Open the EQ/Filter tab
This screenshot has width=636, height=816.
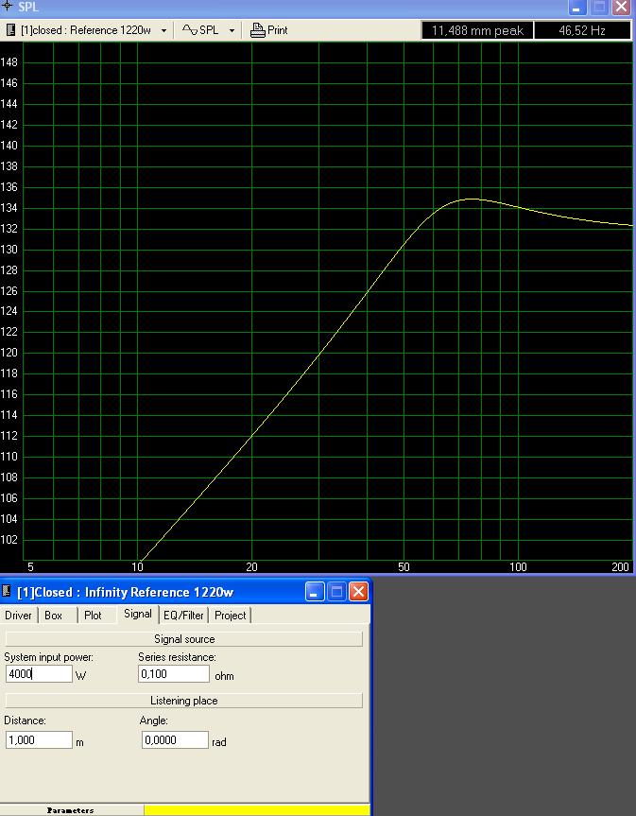(x=183, y=616)
